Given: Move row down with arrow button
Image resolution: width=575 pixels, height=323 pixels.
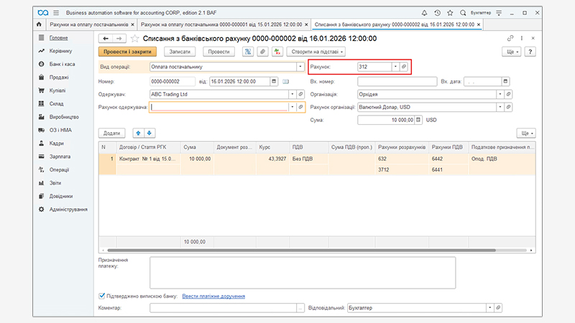Looking at the screenshot, I should (149, 133).
